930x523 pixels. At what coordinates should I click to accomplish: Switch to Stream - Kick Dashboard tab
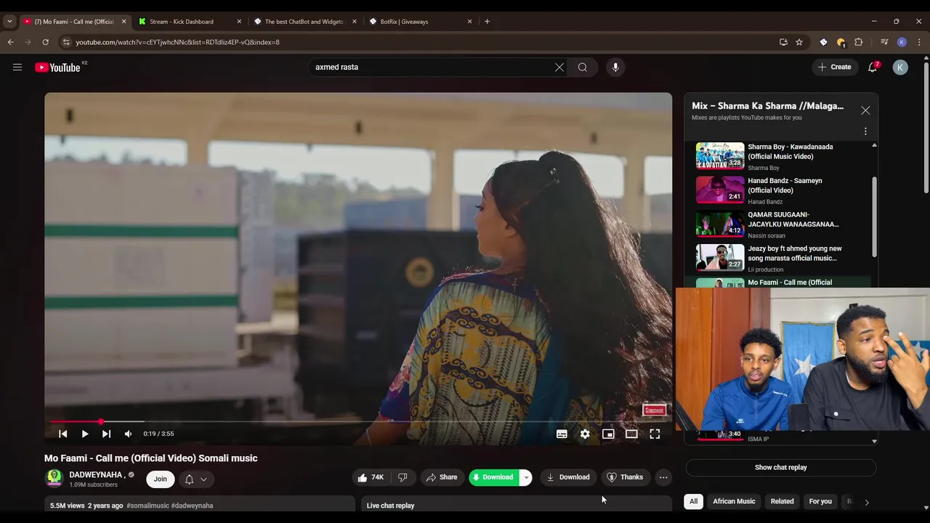pos(190,22)
